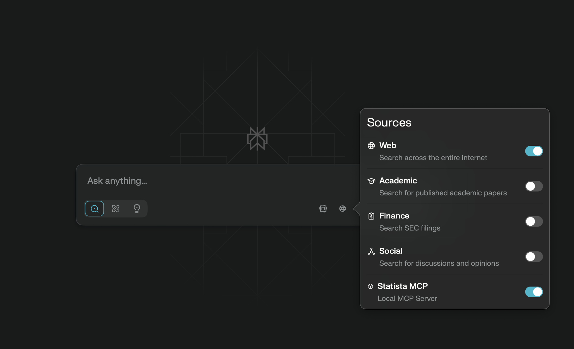Click the Social network nodes icon
The width and height of the screenshot is (574, 349).
(371, 252)
